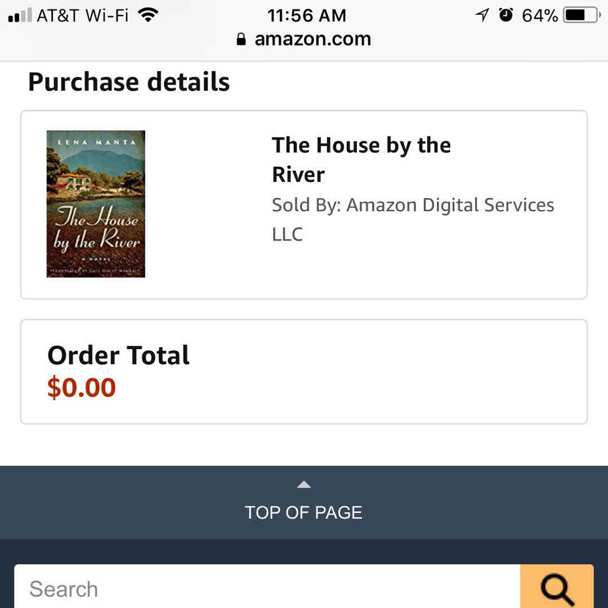Tap the 11:56 AM clock

point(306,15)
